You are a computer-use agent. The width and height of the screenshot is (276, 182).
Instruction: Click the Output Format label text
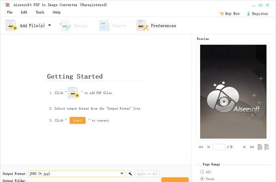(x=14, y=174)
